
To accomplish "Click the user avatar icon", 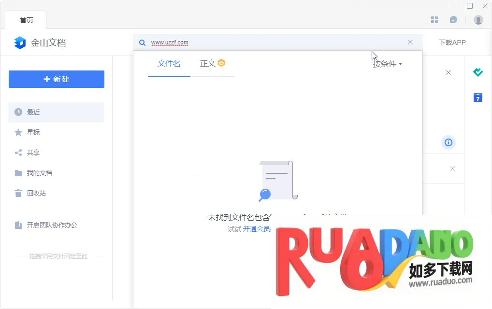I will tap(478, 20).
